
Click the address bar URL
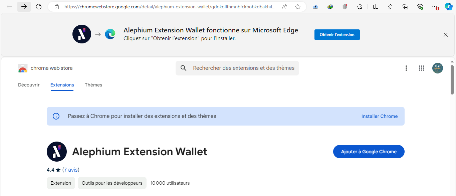click(x=170, y=7)
